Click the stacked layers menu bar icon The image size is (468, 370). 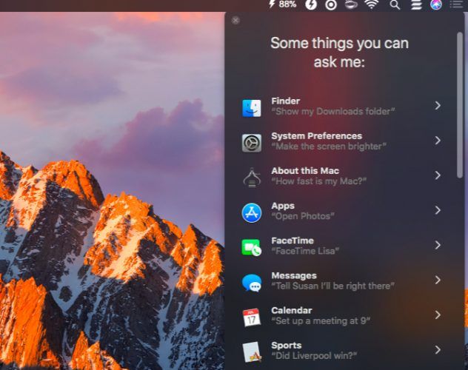[416, 4]
